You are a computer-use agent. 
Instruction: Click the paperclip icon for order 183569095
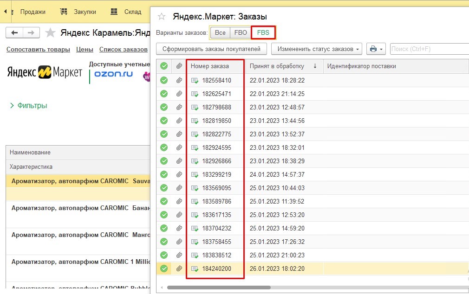pos(179,188)
